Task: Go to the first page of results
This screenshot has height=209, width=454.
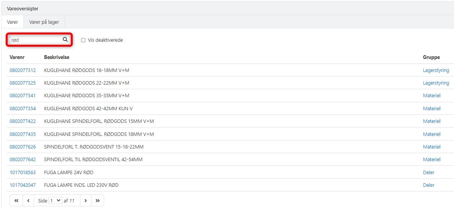Action: click(x=16, y=201)
